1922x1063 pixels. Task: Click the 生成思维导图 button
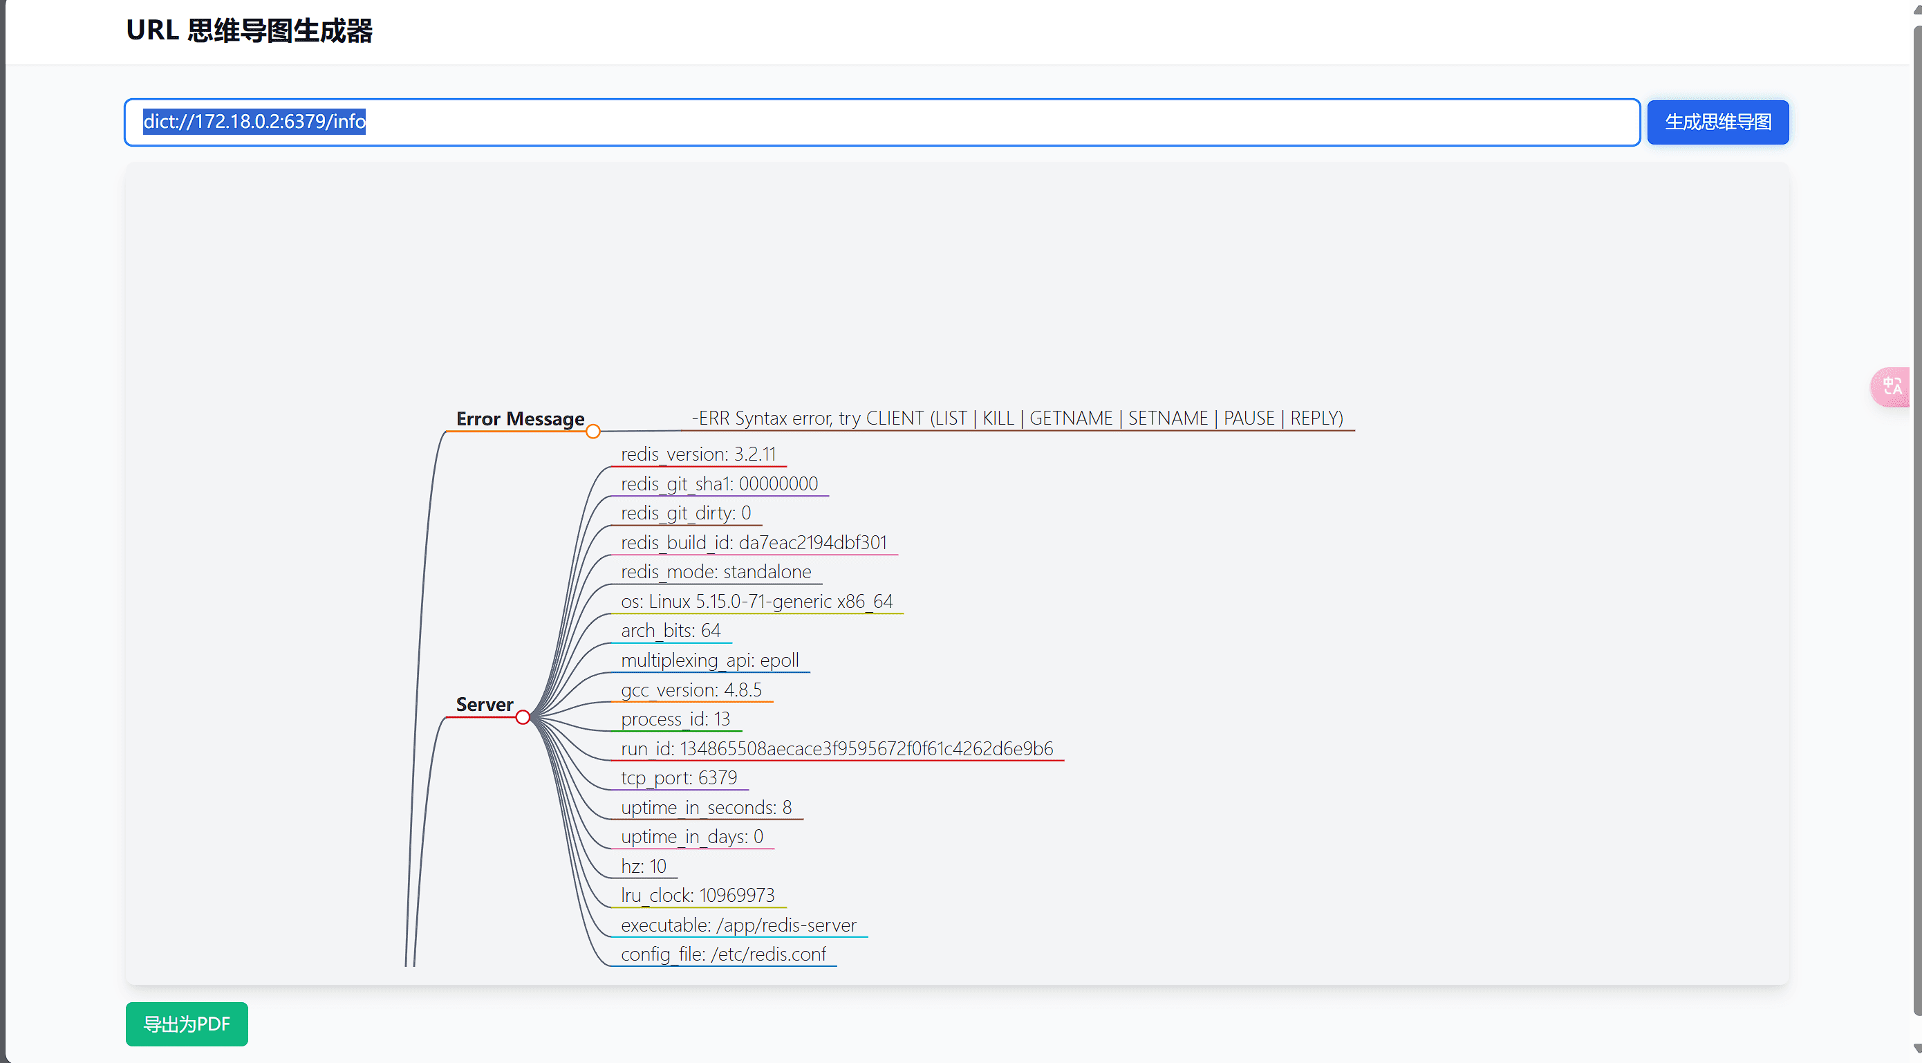pyautogui.click(x=1717, y=122)
